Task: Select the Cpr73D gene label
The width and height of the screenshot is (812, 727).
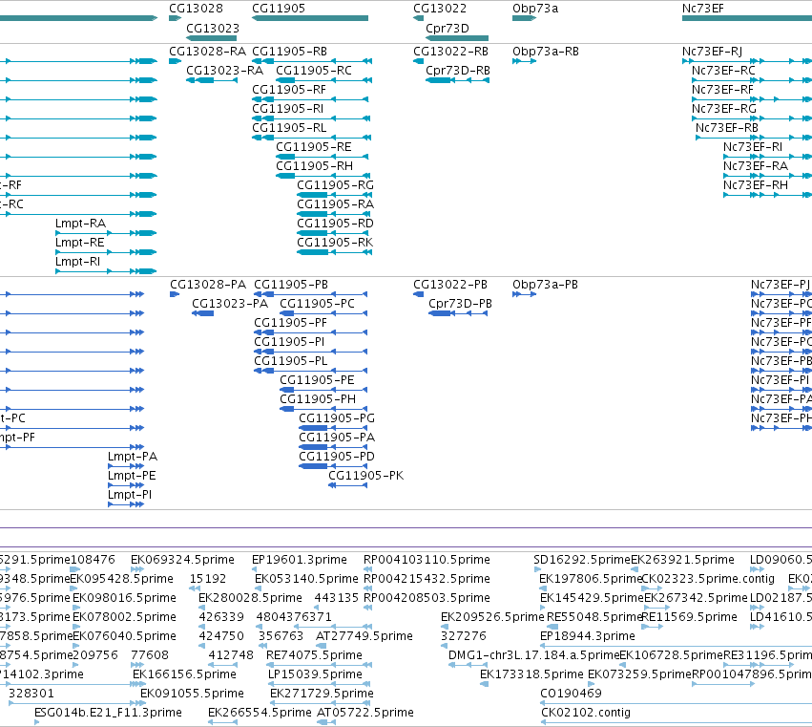Action: point(448,28)
